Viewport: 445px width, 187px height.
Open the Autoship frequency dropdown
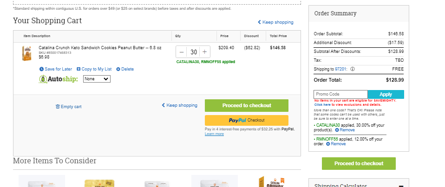point(97,79)
